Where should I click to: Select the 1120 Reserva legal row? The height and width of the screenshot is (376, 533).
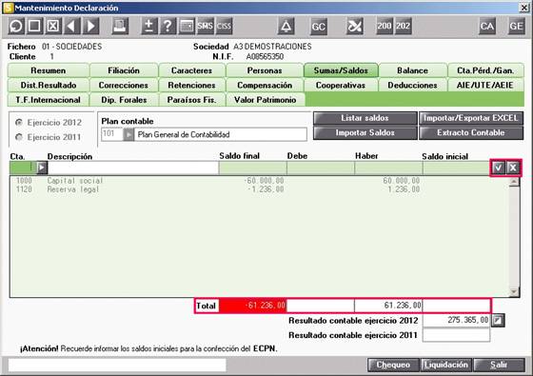(x=259, y=189)
